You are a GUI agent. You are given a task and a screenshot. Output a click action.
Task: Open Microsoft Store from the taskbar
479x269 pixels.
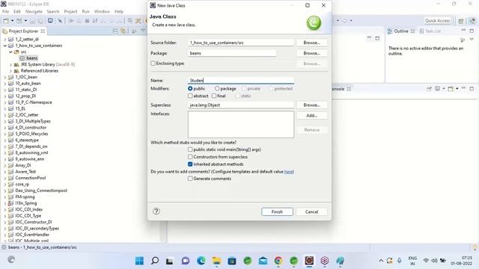tap(232, 261)
